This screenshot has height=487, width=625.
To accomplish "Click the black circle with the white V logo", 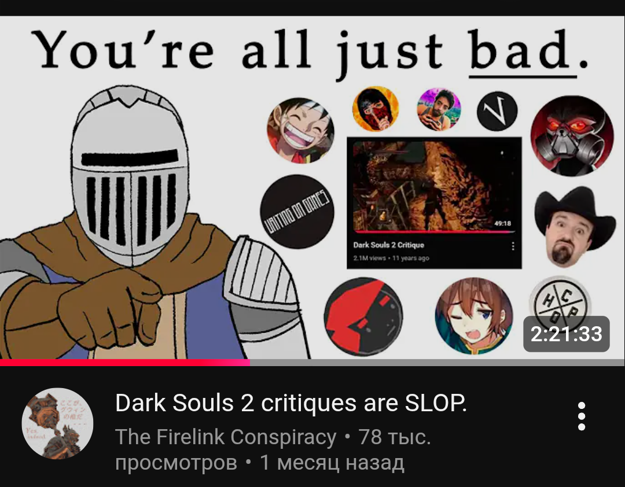I will [x=497, y=111].
